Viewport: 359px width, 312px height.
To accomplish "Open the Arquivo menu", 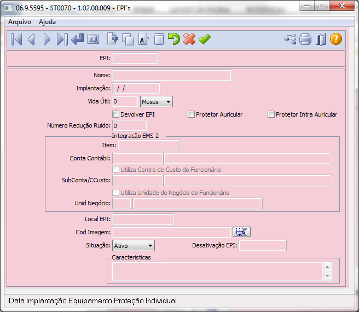I will point(20,22).
